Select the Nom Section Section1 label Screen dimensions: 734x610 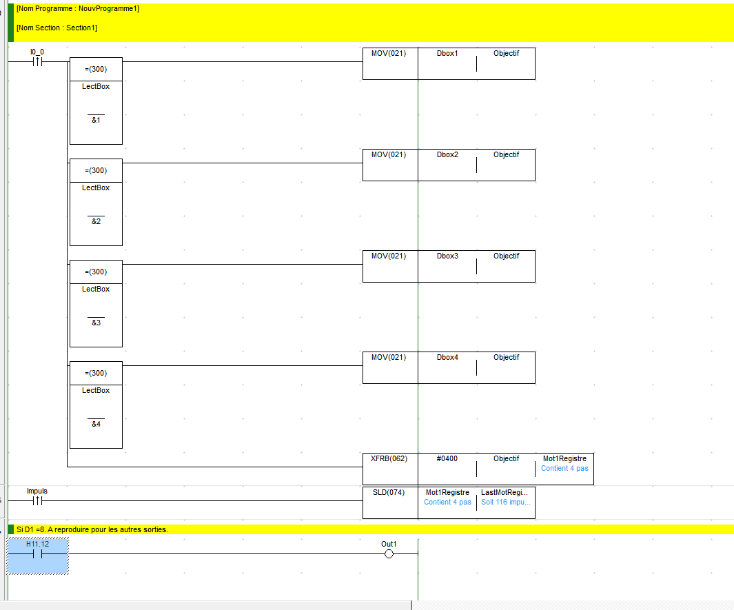tap(57, 28)
